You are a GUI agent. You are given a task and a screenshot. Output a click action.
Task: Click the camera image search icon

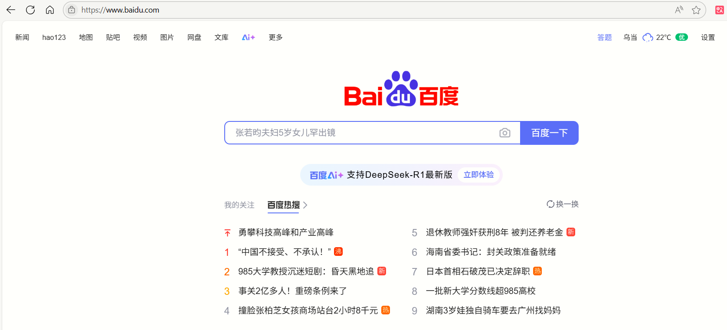pos(504,133)
